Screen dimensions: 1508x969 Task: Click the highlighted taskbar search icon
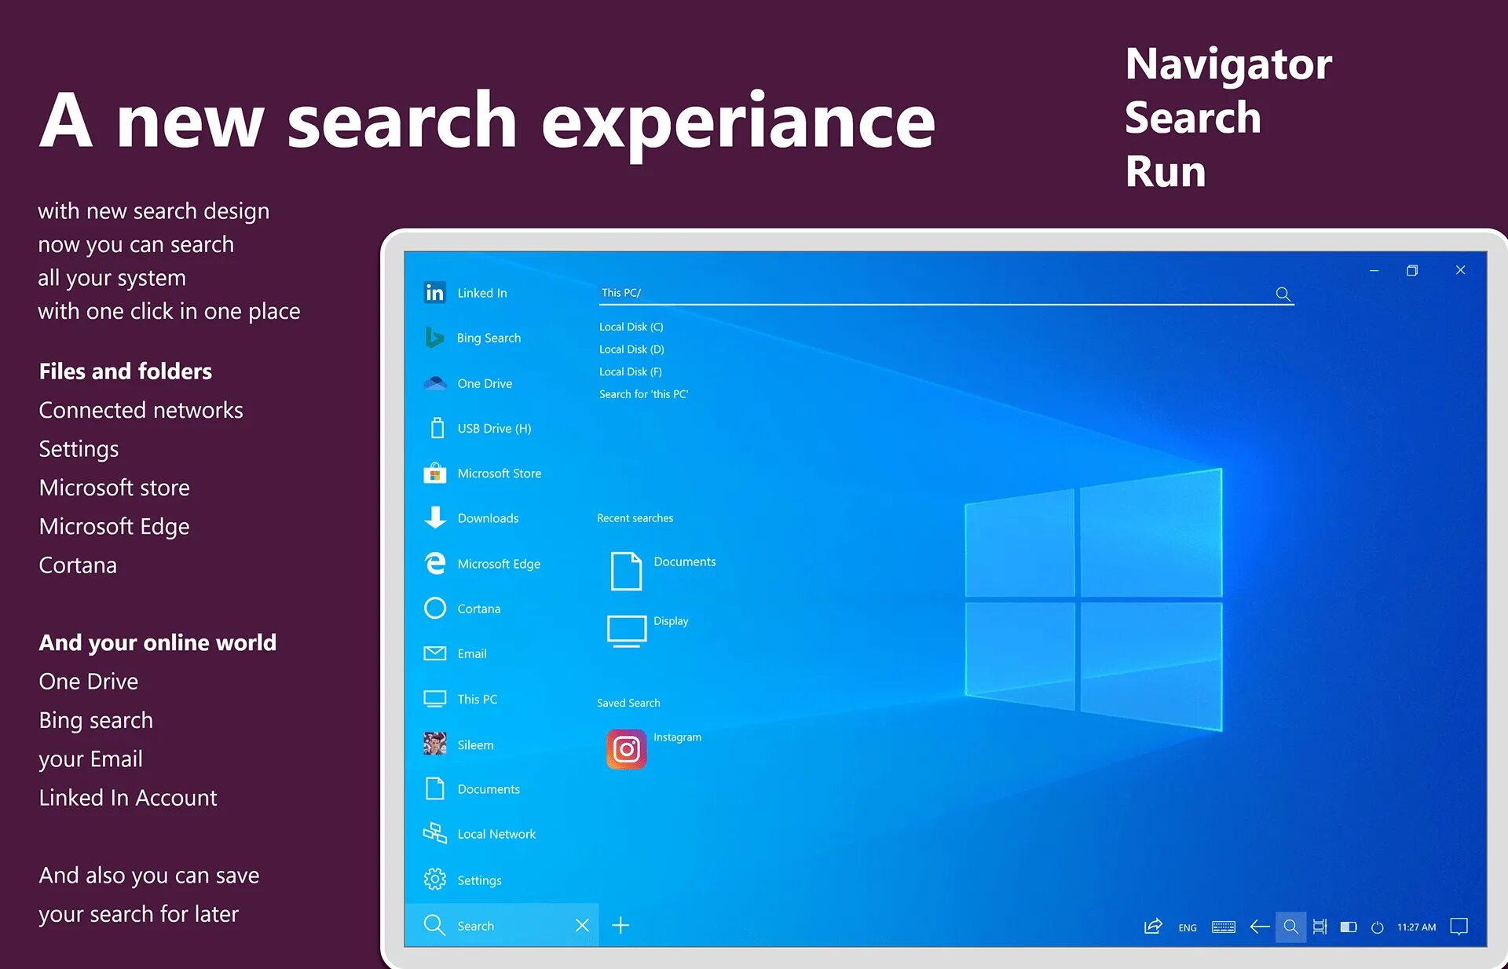click(x=1290, y=927)
